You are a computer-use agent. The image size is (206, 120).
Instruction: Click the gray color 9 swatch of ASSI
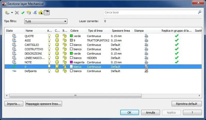[x=71, y=40]
